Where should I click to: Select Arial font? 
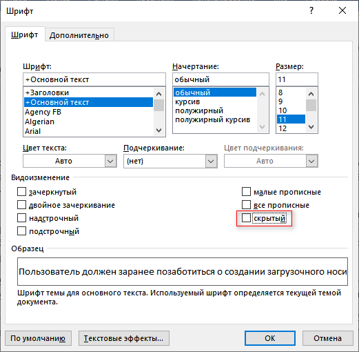pyautogui.click(x=88, y=131)
